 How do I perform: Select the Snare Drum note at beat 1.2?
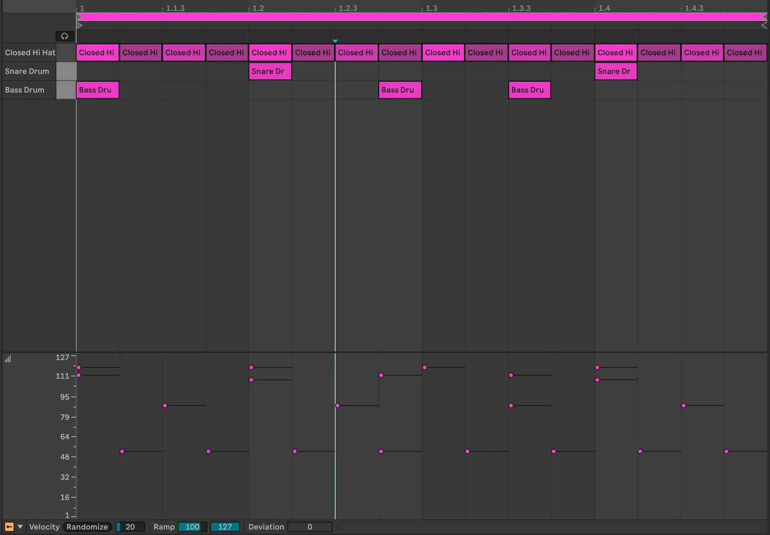(270, 71)
